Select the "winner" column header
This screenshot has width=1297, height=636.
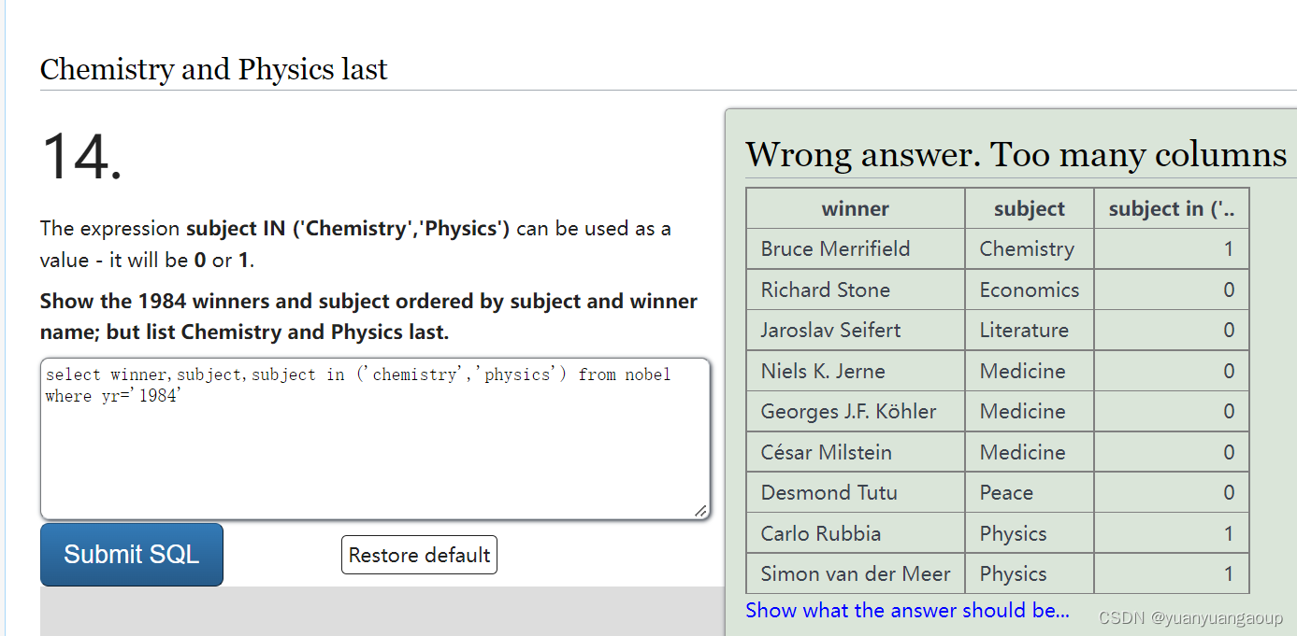pos(854,207)
